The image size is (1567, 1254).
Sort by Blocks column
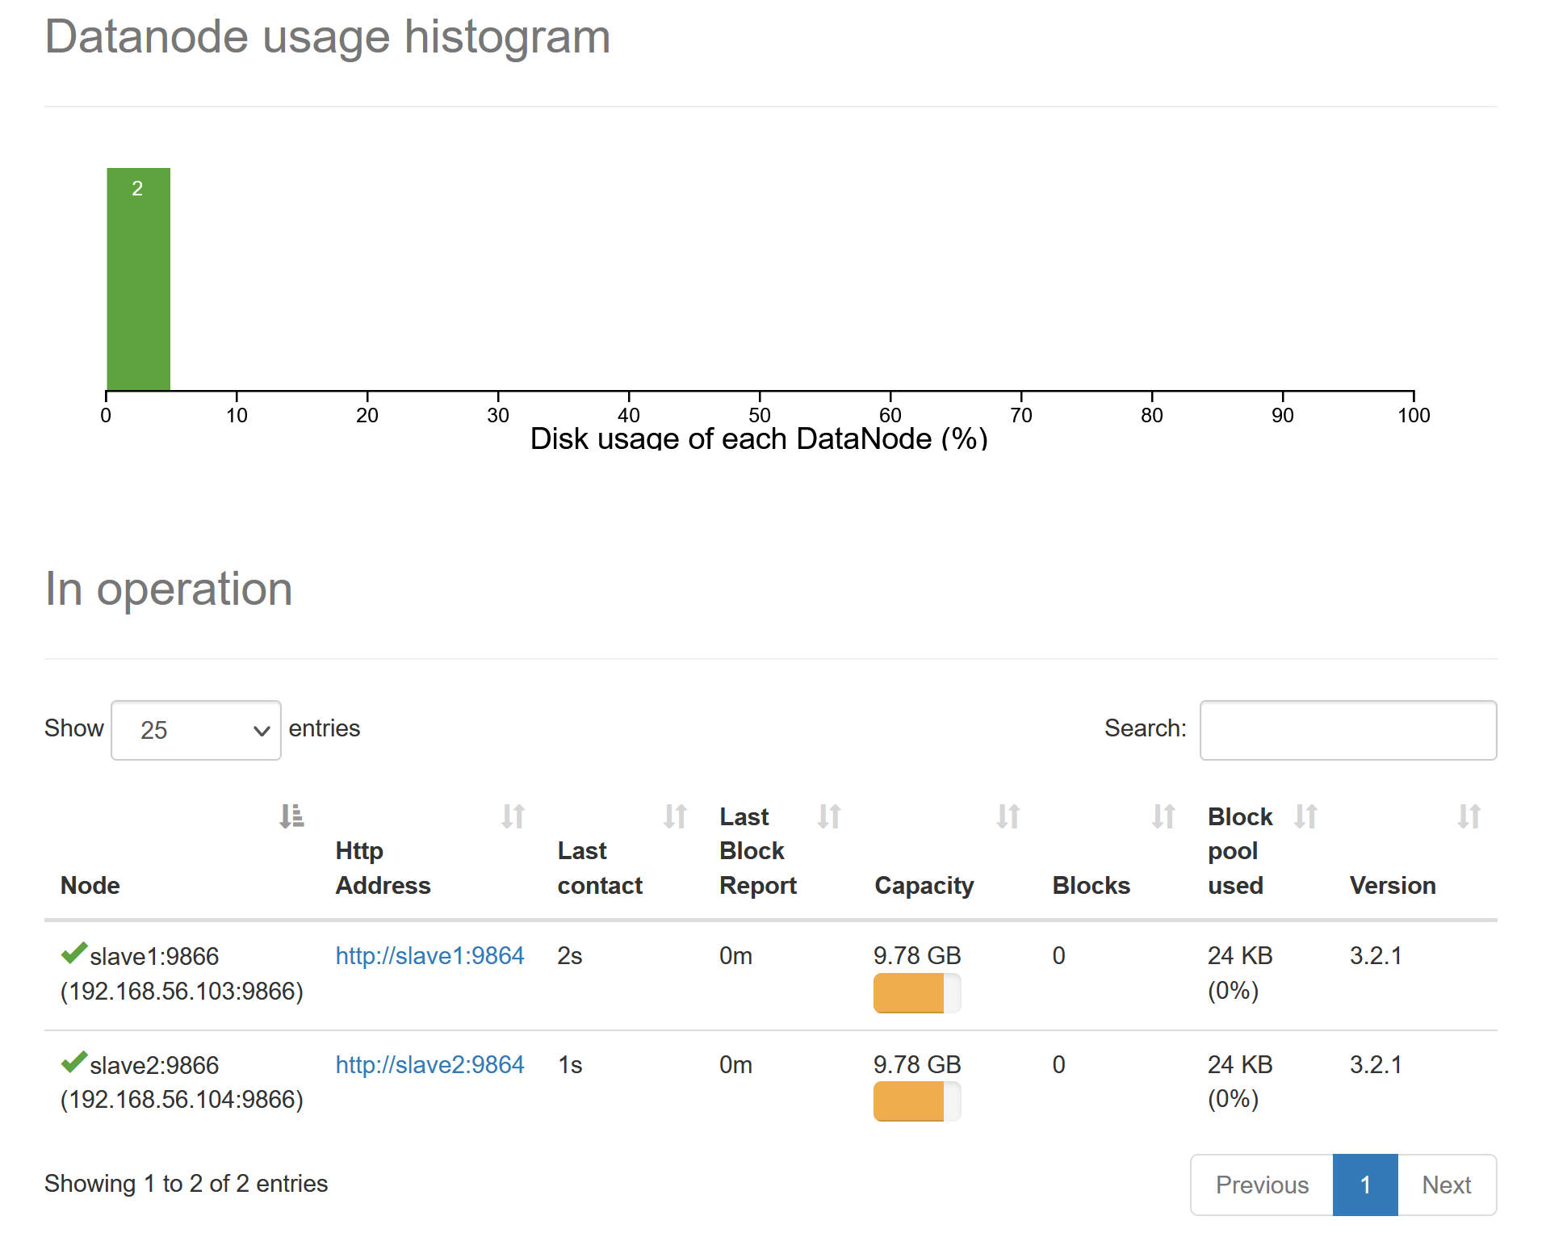[1091, 885]
